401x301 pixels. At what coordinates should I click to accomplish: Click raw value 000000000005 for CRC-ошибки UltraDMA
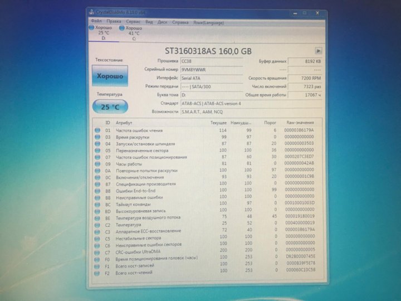coord(300,250)
